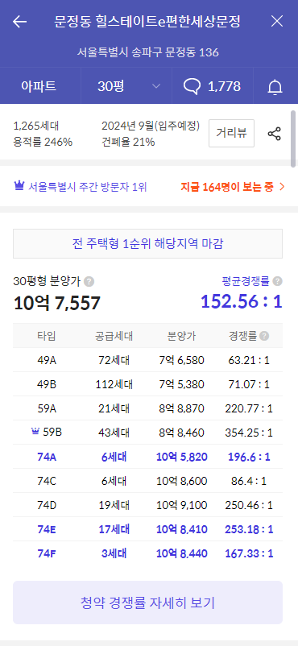
Task: Click the page vertical scrollbar
Action: (x=293, y=139)
